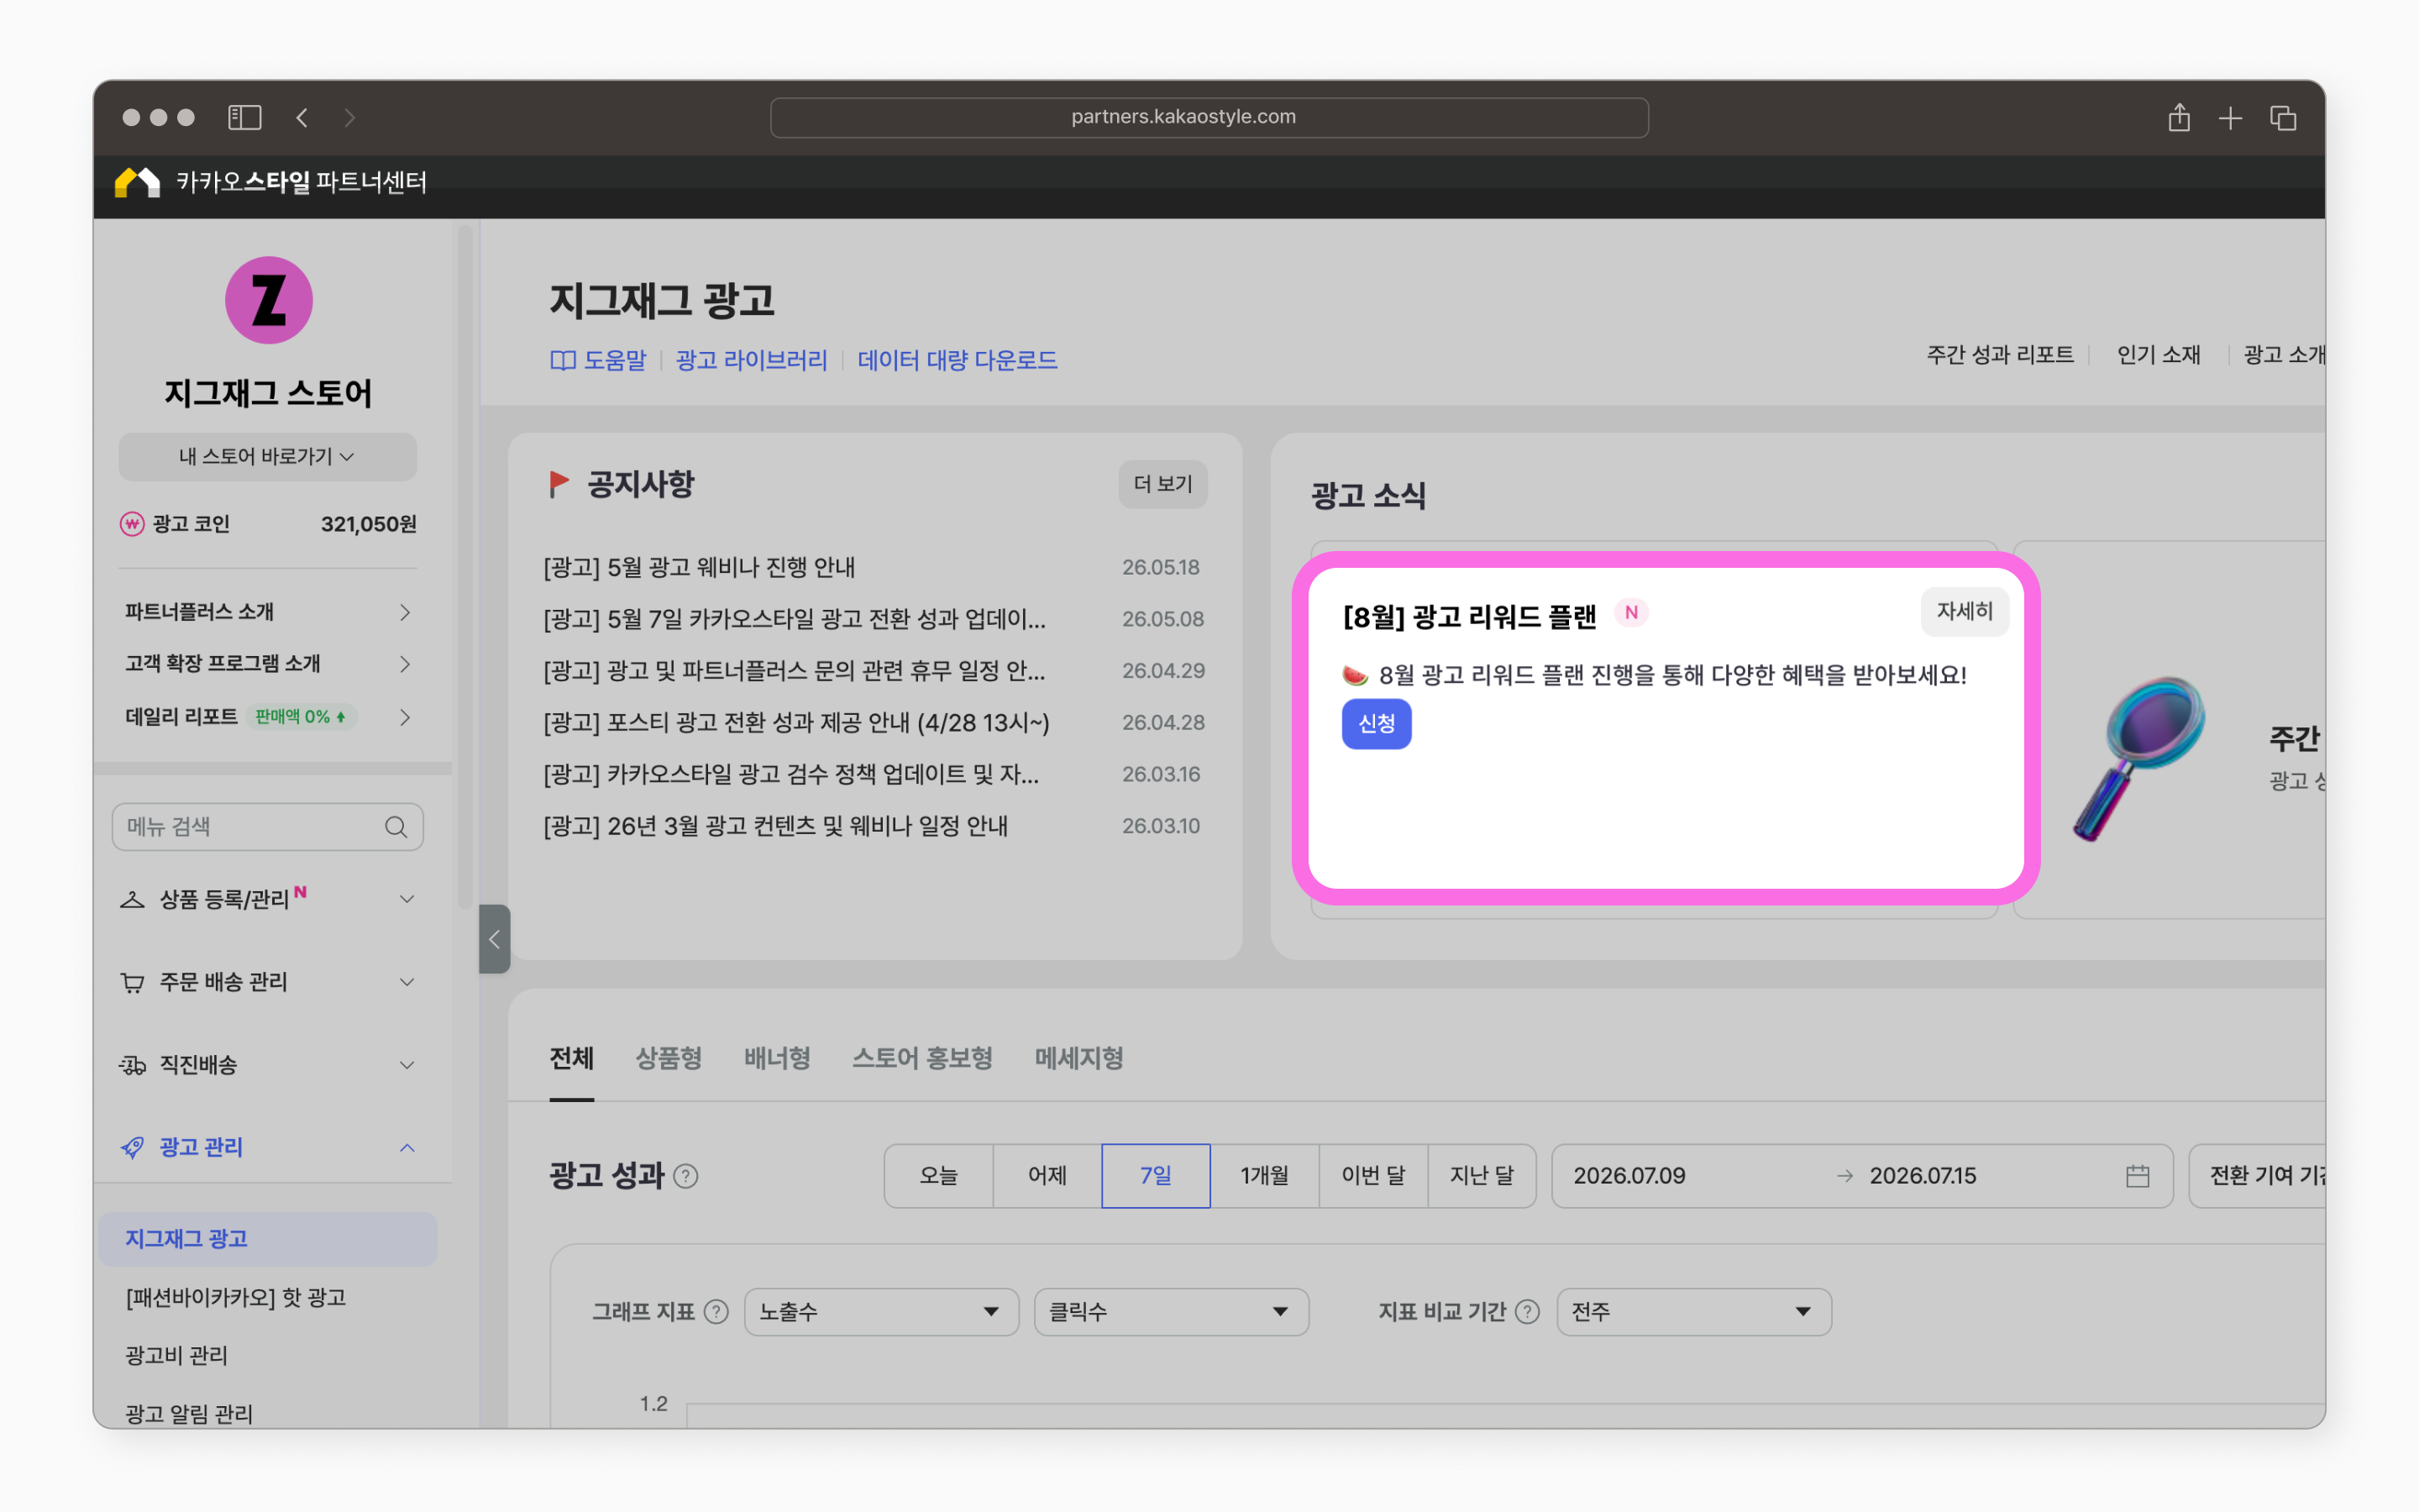
Task: Click the help icon next to 광고 성과
Action: (x=685, y=1176)
